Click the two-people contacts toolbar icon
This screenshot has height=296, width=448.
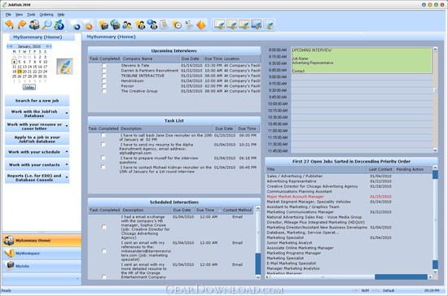pyautogui.click(x=127, y=25)
